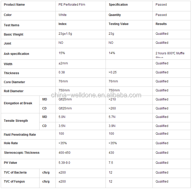Click the "Specification" label cell
The height and width of the screenshot is (189, 192).
(x=118, y=5)
